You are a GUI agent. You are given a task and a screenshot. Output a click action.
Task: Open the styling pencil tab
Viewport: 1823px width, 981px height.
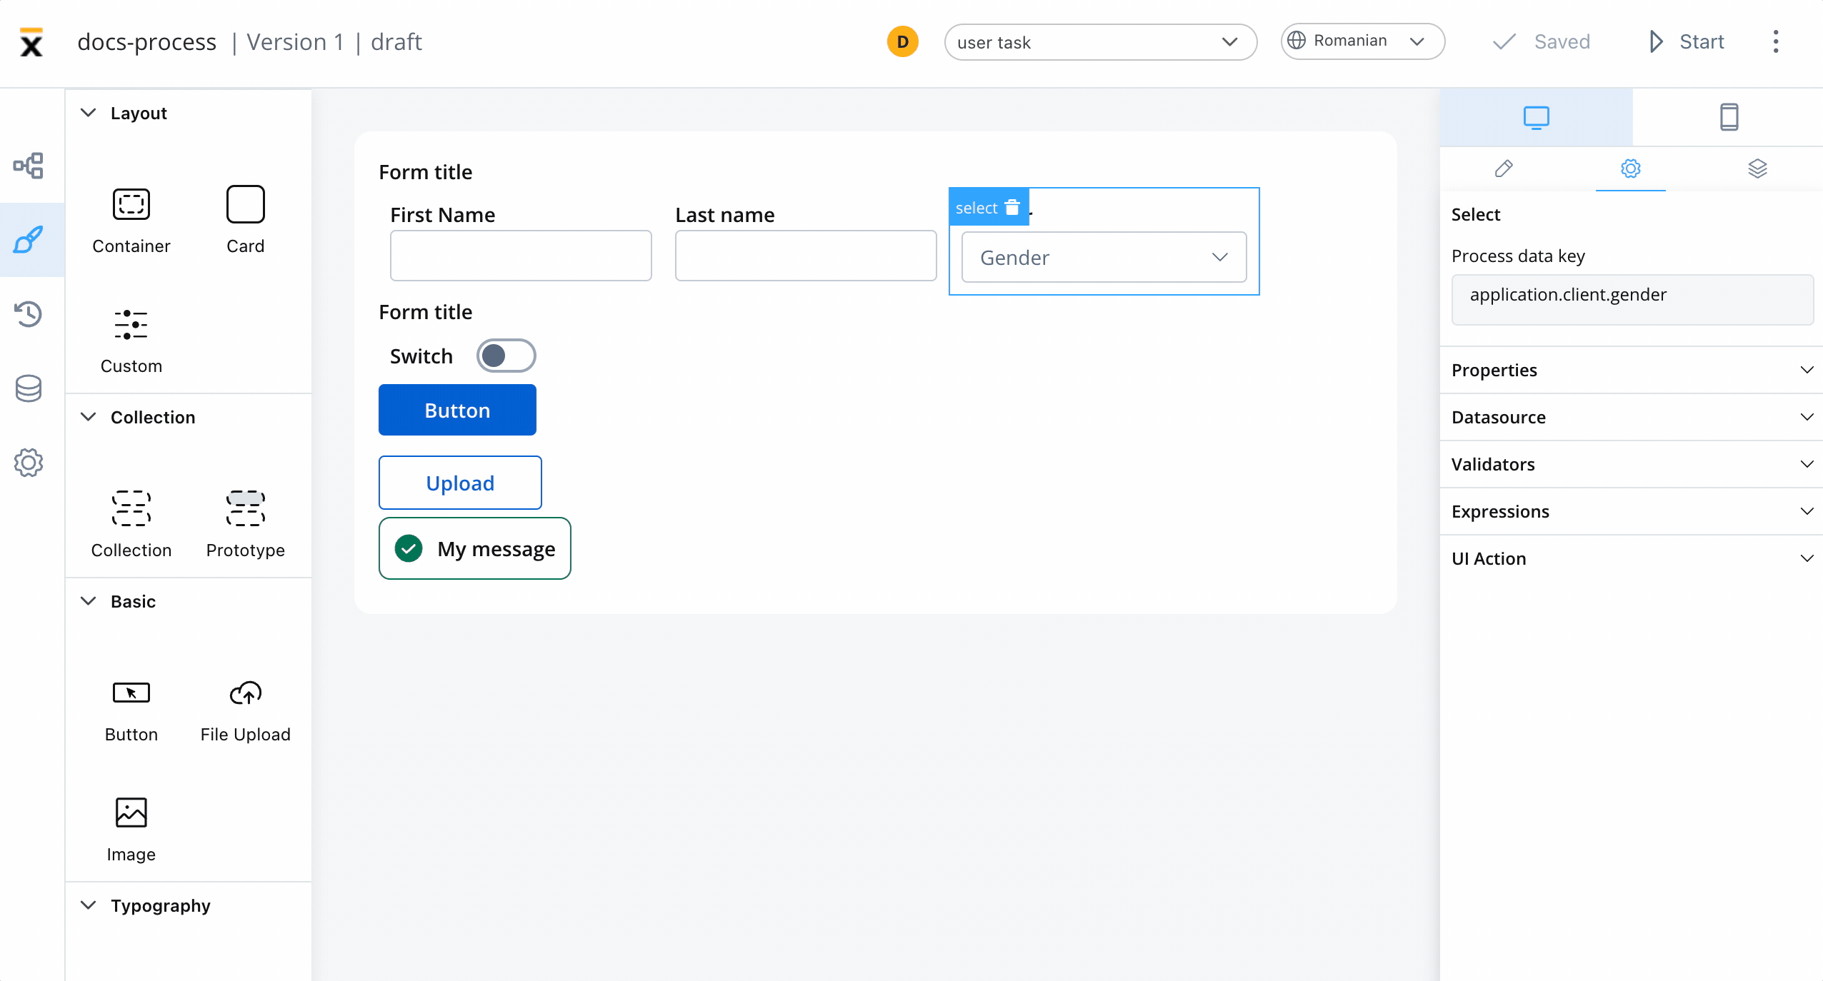[x=1504, y=169]
